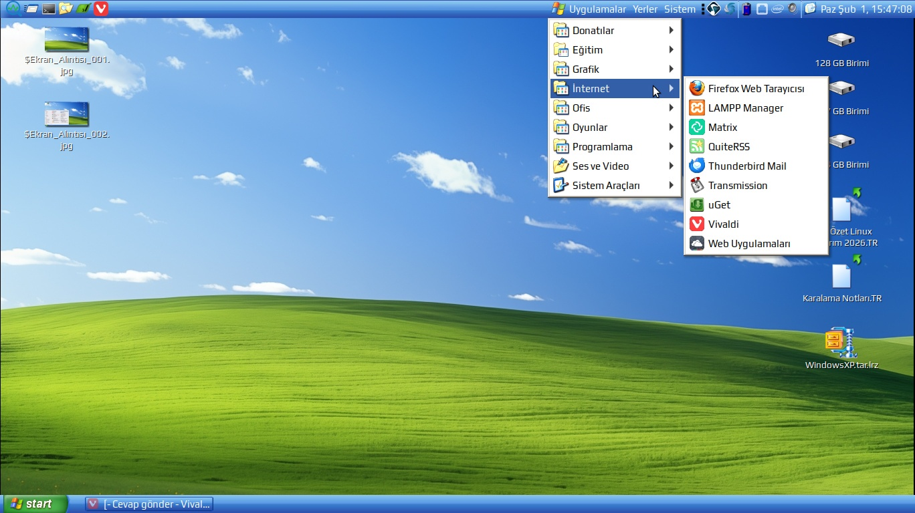This screenshot has height=513, width=915.
Task: Expand the Sistem Araçları submenu arrow
Action: (671, 185)
